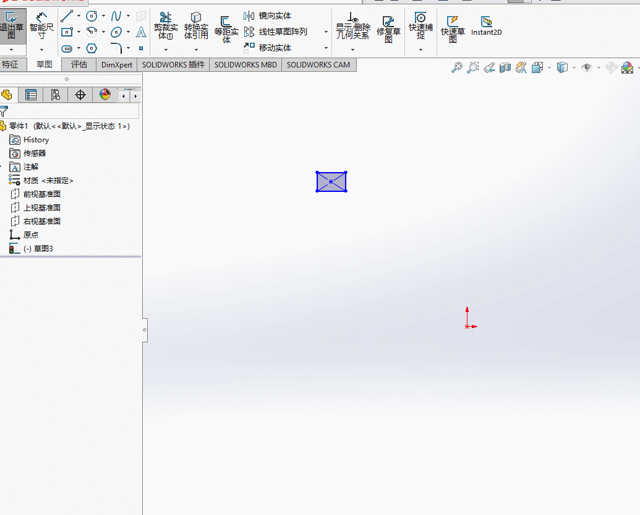Click the Repair Sketch (修复草图) tool
The image size is (640, 515).
(x=388, y=30)
